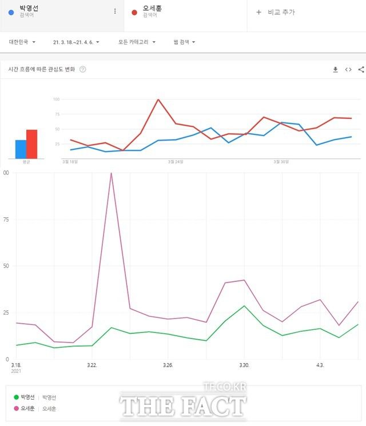Click the 비교 추가 button
The width and height of the screenshot is (366, 426).
click(x=275, y=12)
